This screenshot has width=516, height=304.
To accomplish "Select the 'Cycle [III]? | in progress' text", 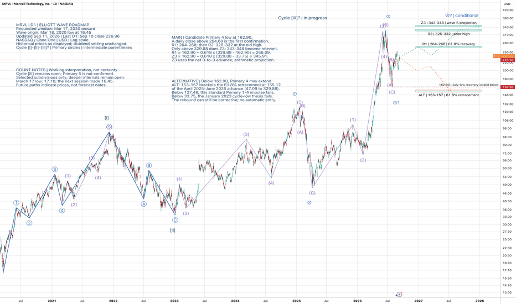I will pos(302,18).
